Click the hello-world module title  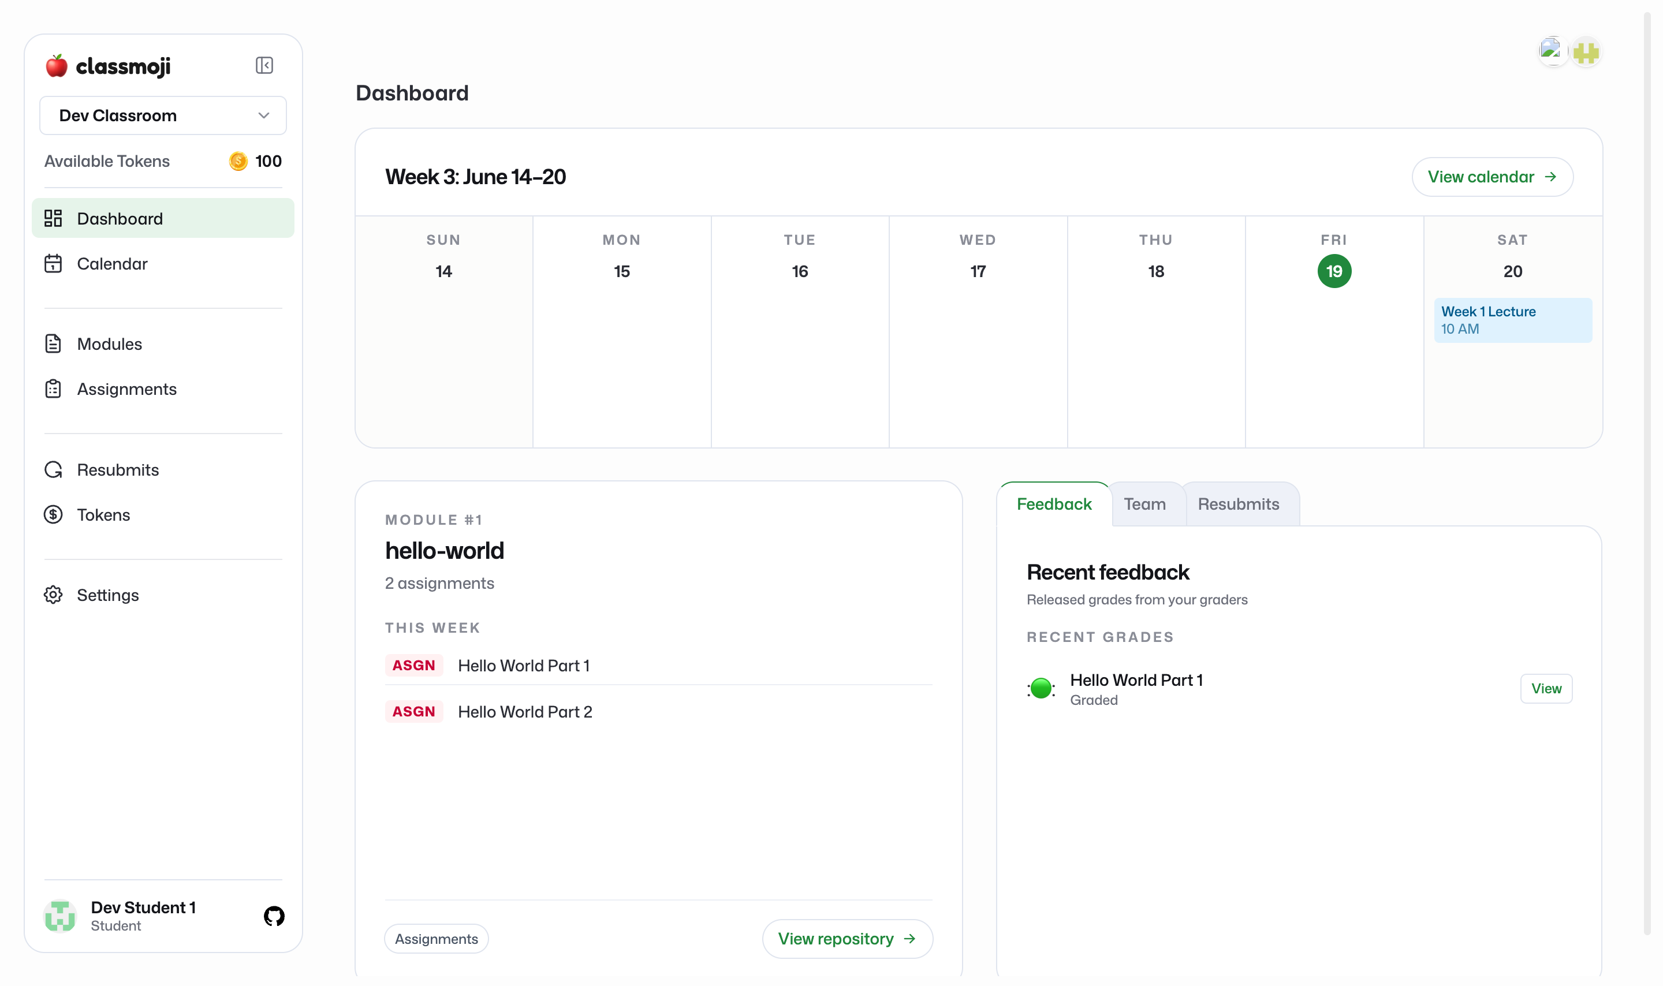[445, 551]
